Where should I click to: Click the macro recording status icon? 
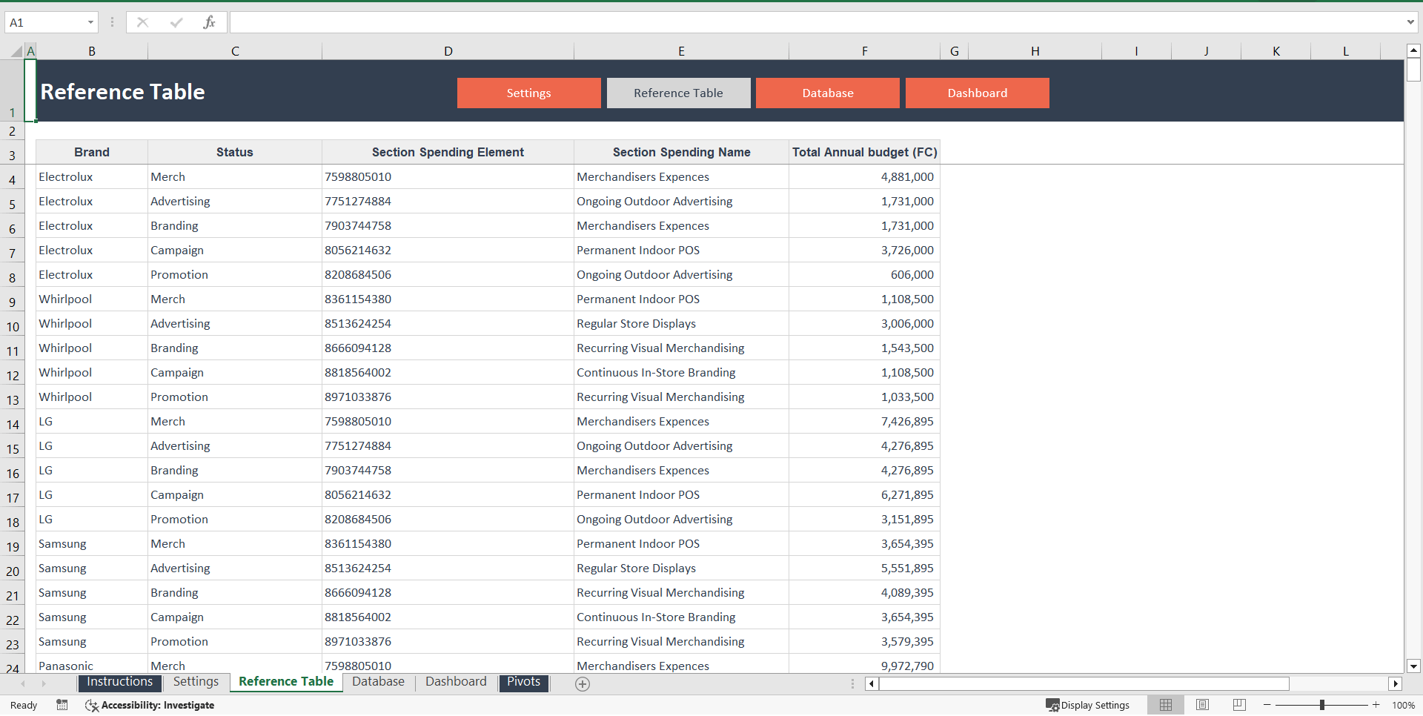tap(62, 705)
